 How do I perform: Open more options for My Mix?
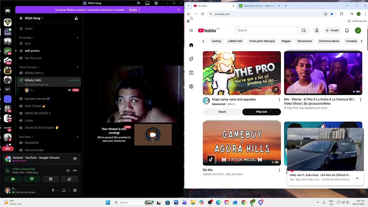(x=279, y=170)
